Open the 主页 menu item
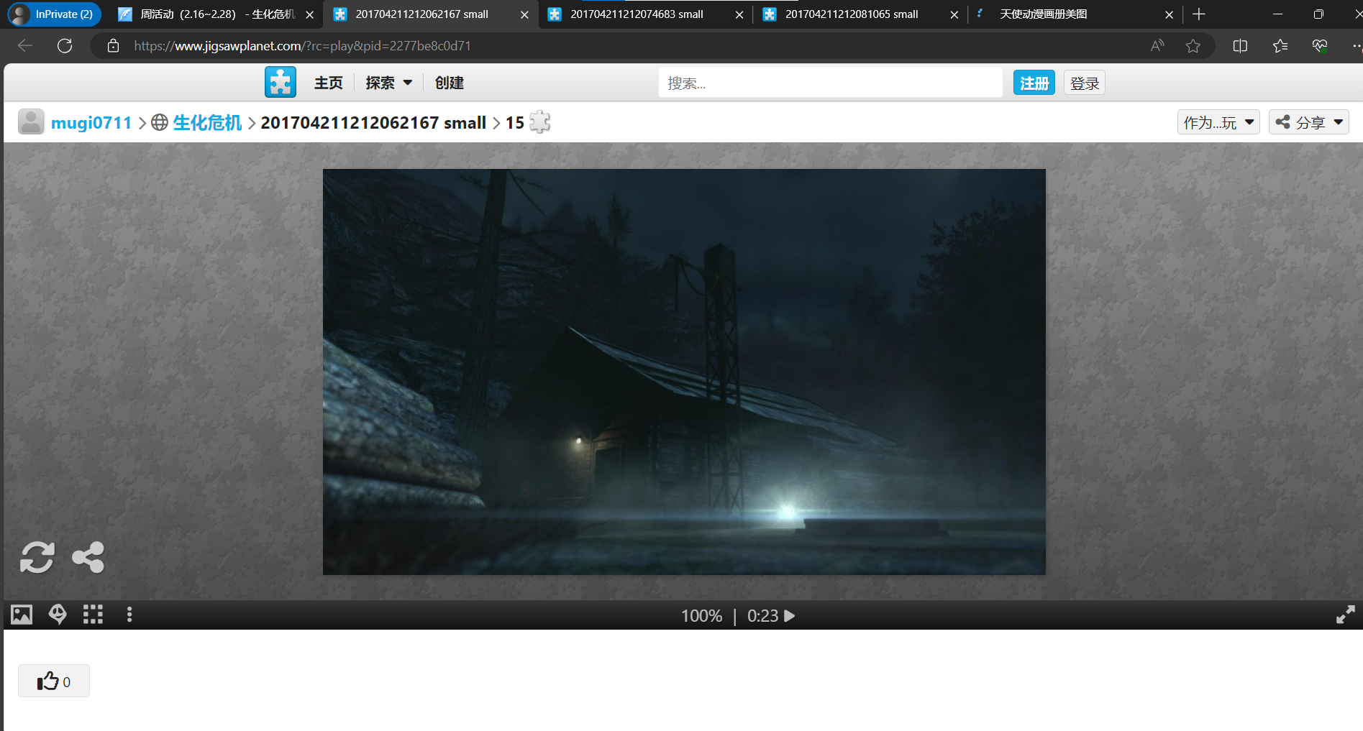The height and width of the screenshot is (731, 1363). click(x=328, y=83)
